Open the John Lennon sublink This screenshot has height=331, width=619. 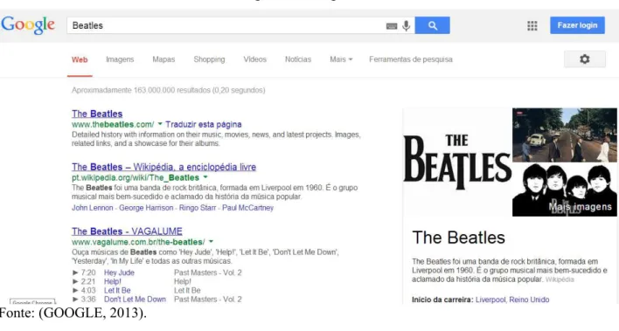coord(93,208)
